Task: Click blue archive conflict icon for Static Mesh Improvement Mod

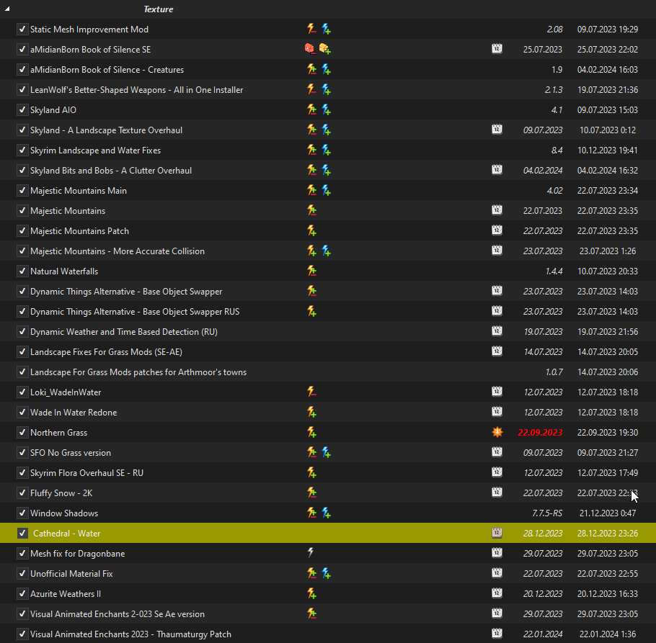Action: tap(327, 29)
